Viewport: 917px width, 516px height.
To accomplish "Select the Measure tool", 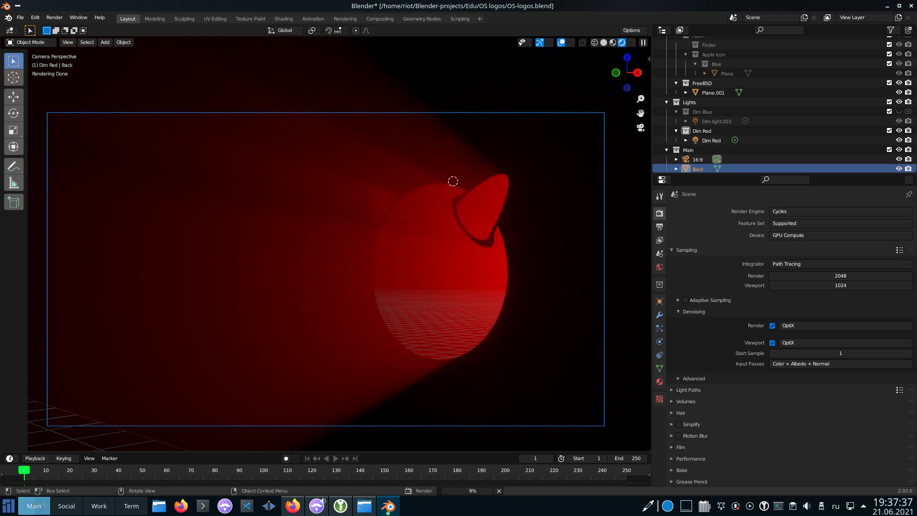I will pyautogui.click(x=13, y=183).
